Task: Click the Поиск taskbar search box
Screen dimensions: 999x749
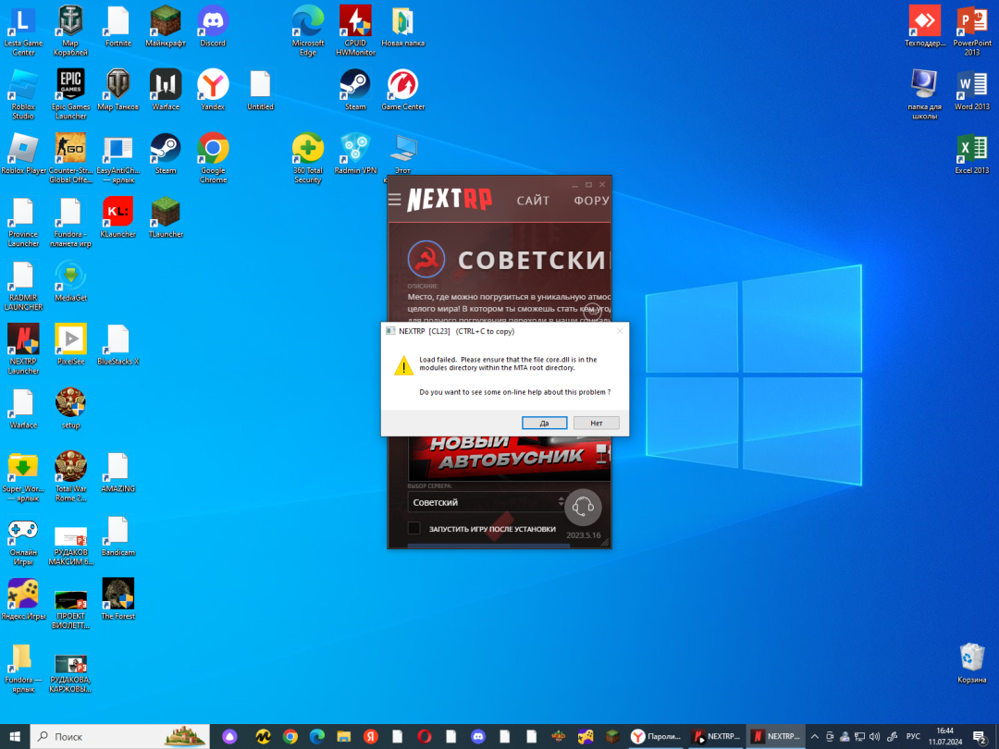Action: click(x=120, y=736)
